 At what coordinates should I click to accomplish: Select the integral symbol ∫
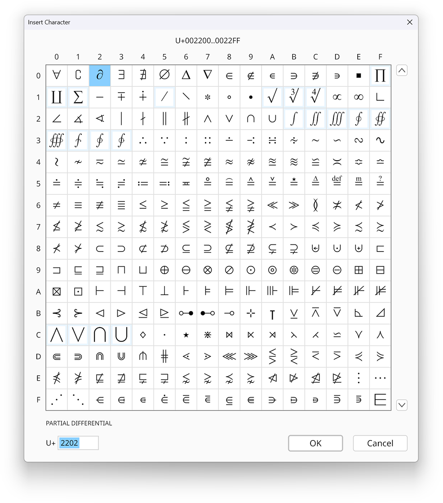(294, 118)
